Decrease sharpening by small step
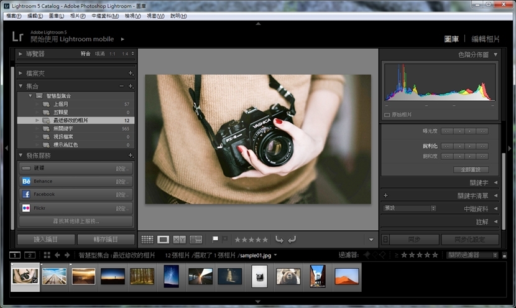 pyautogui.click(x=459, y=146)
